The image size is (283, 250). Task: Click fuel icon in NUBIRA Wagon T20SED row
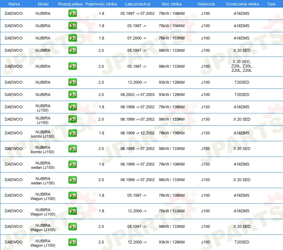point(72,242)
